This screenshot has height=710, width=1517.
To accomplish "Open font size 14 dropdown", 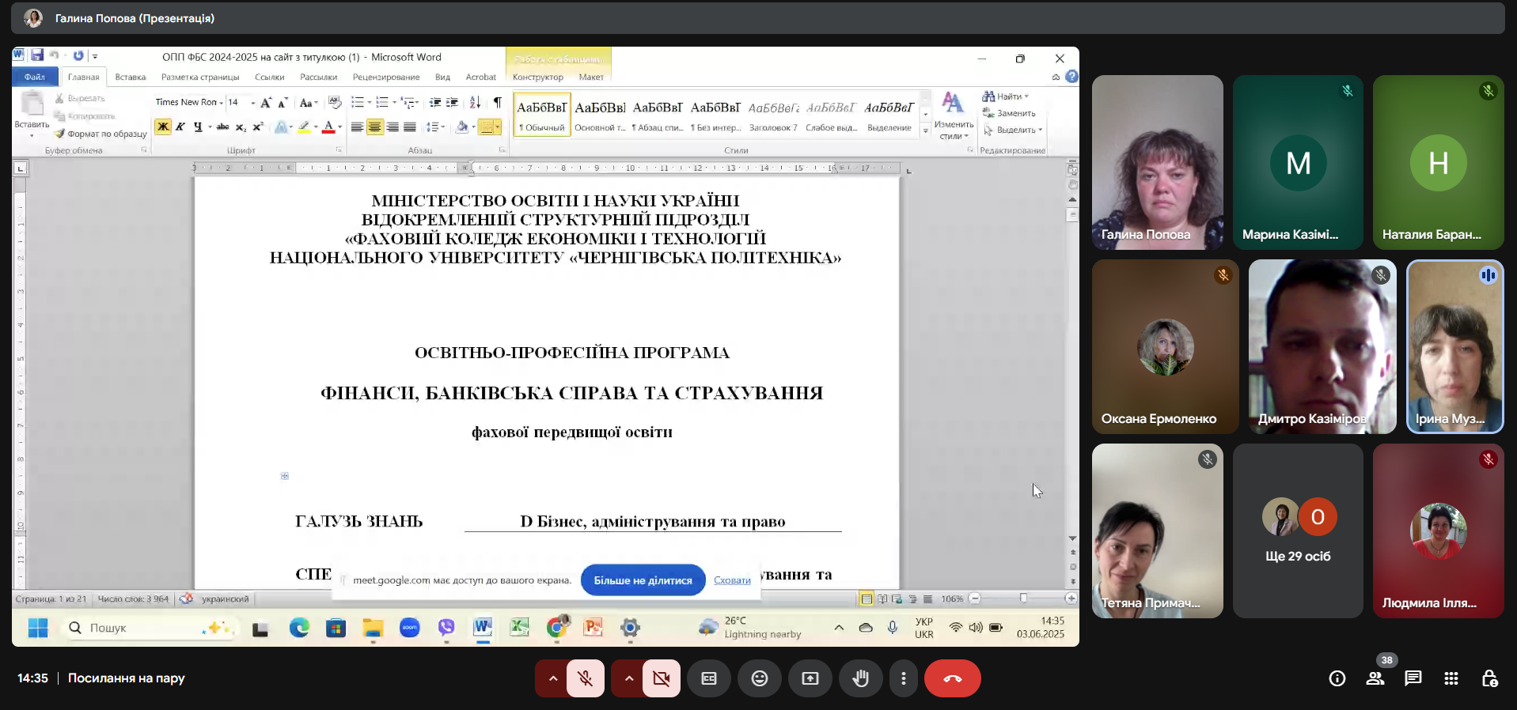I will click(x=253, y=103).
